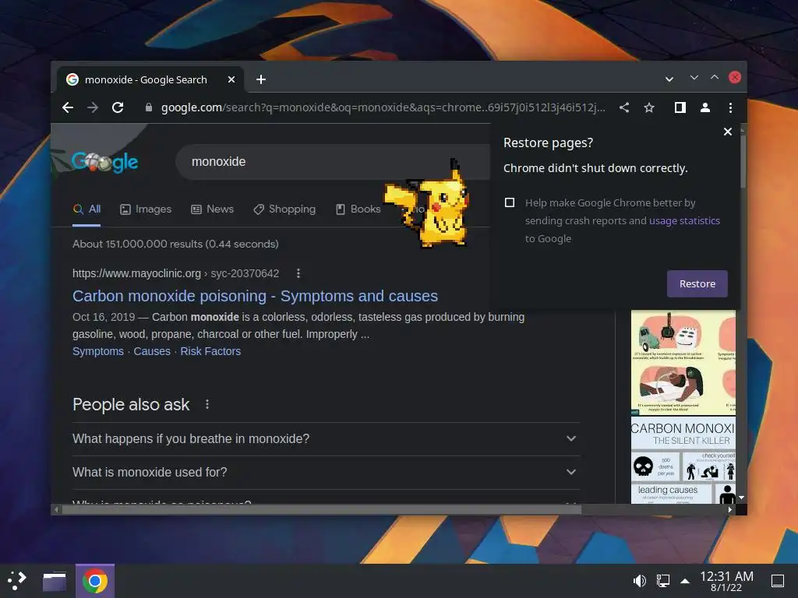Click the horizontal scrollbar right arrow
The width and height of the screenshot is (798, 598).
729,509
